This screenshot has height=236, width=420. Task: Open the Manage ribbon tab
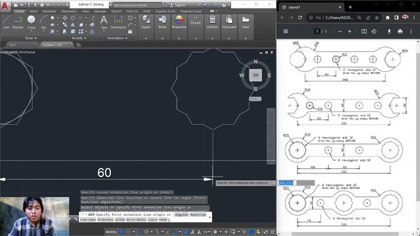click(x=100, y=11)
